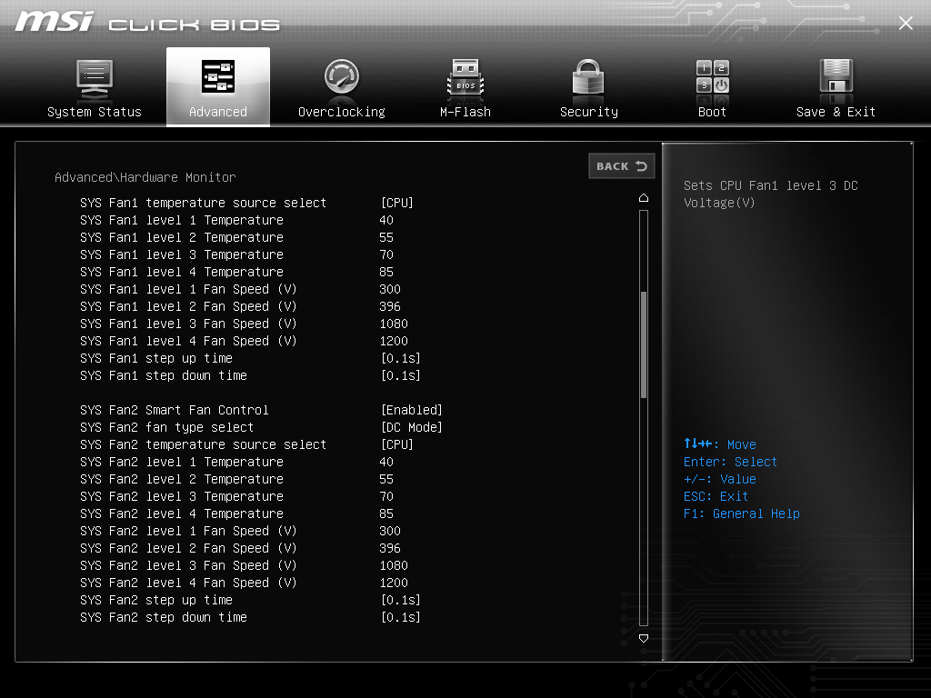Select SYS Fan1 level 4 Temperature value 85
Image resolution: width=931 pixels, height=698 pixels.
(386, 272)
